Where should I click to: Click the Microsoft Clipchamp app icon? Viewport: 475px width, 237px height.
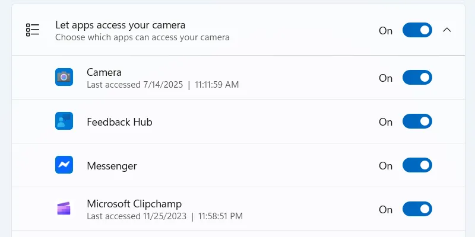[x=64, y=209]
